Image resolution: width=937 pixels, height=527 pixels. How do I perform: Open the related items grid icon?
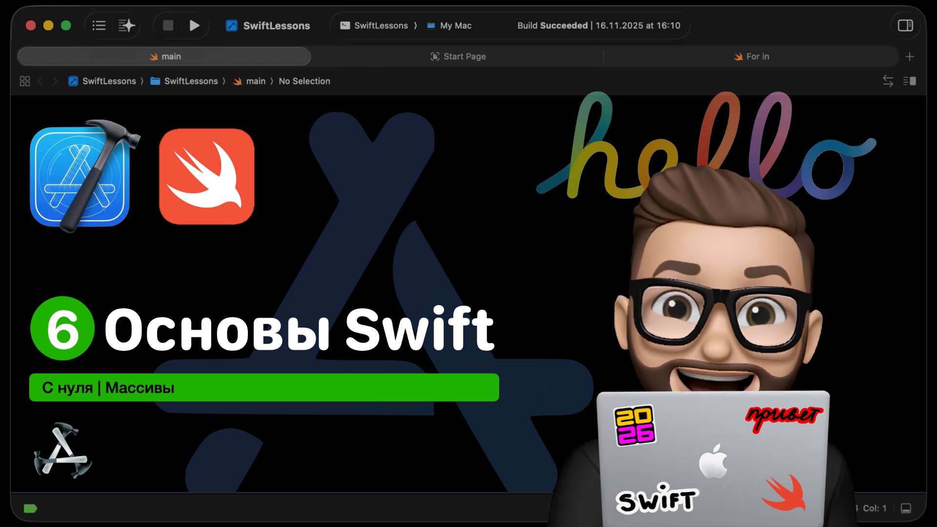coord(24,81)
